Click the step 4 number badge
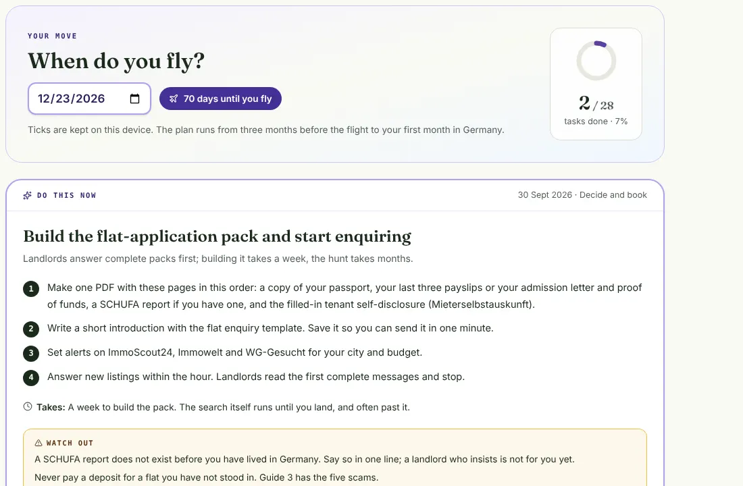The image size is (743, 486). pos(31,377)
